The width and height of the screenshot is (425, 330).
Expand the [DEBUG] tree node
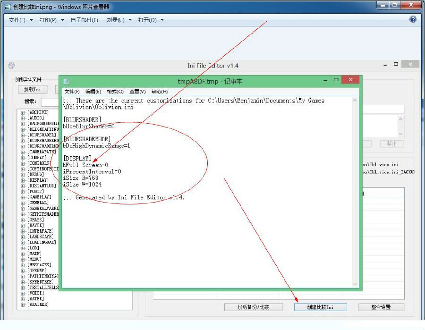pyautogui.click(x=23, y=175)
